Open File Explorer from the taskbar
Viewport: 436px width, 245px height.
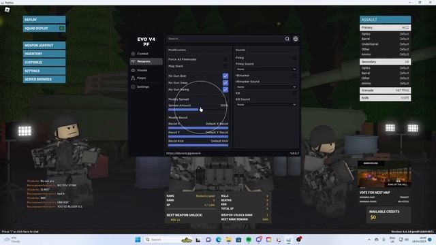click(x=229, y=240)
